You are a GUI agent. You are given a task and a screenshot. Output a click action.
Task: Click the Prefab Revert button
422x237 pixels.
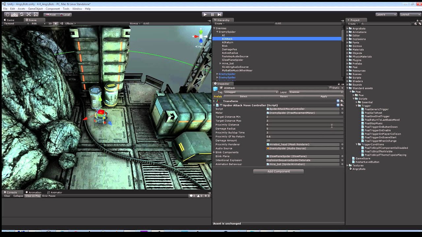point(284,96)
